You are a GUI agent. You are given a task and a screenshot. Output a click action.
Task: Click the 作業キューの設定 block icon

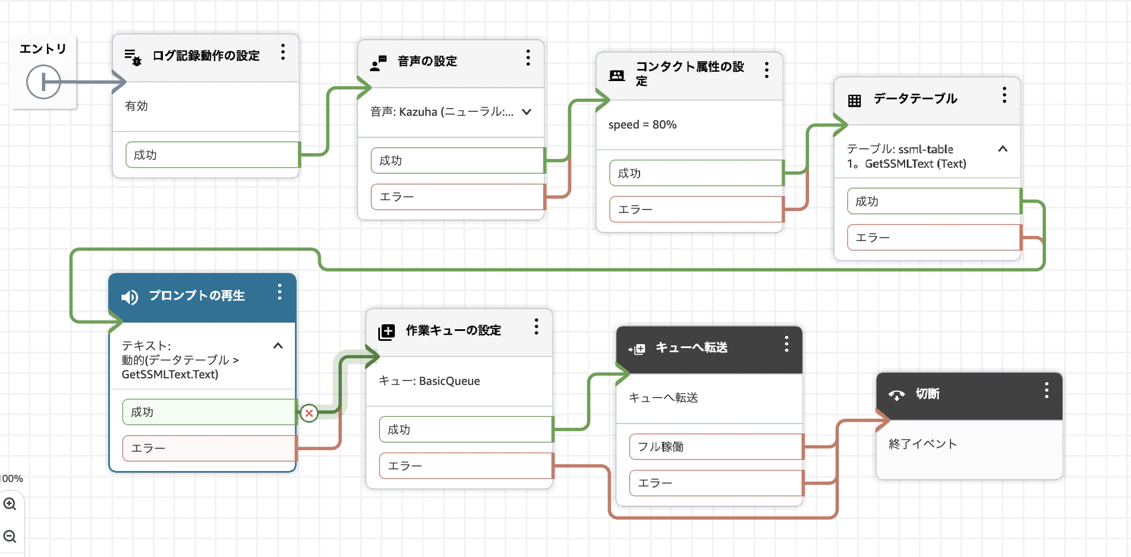(x=387, y=331)
